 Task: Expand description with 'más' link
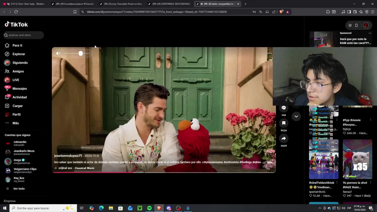[x=269, y=162]
